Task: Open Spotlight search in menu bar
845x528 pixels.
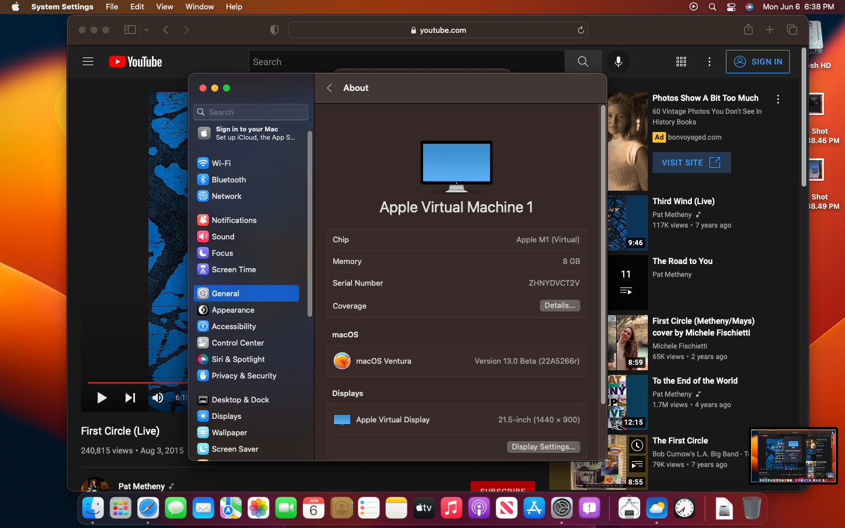Action: click(712, 6)
